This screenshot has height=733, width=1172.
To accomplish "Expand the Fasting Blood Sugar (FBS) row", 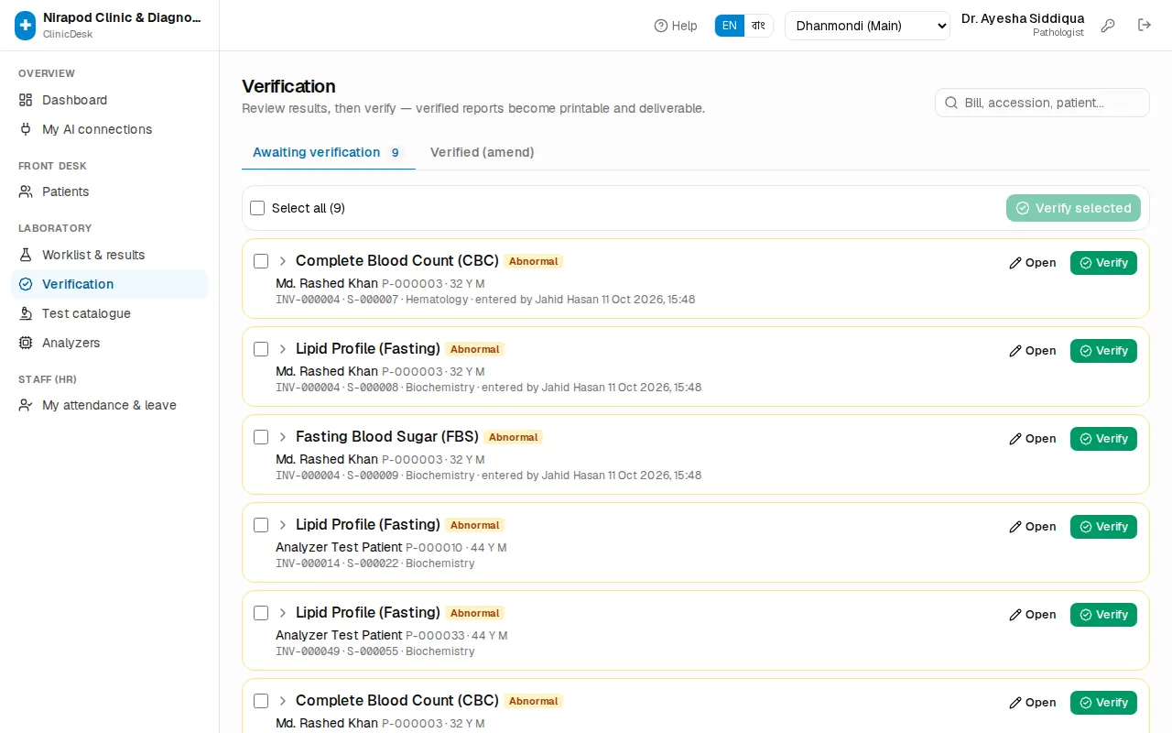I will coord(283,437).
